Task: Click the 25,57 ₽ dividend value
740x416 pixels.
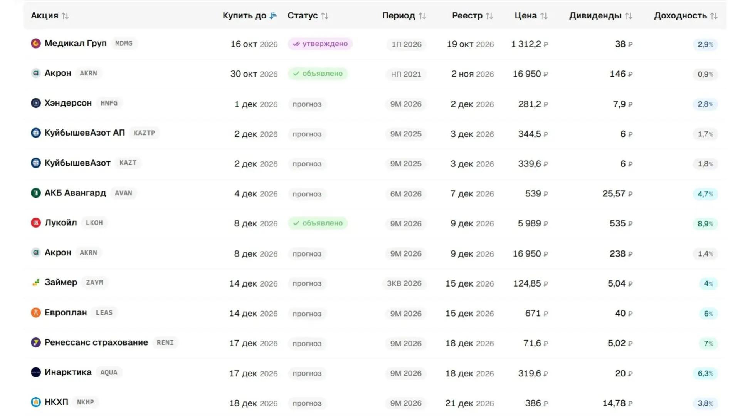Action: click(x=617, y=194)
